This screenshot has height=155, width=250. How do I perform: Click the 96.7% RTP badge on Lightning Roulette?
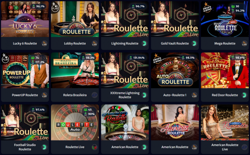point(139,6)
